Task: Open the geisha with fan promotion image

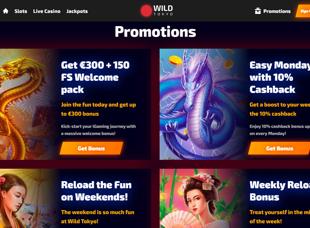Action: 203,199
